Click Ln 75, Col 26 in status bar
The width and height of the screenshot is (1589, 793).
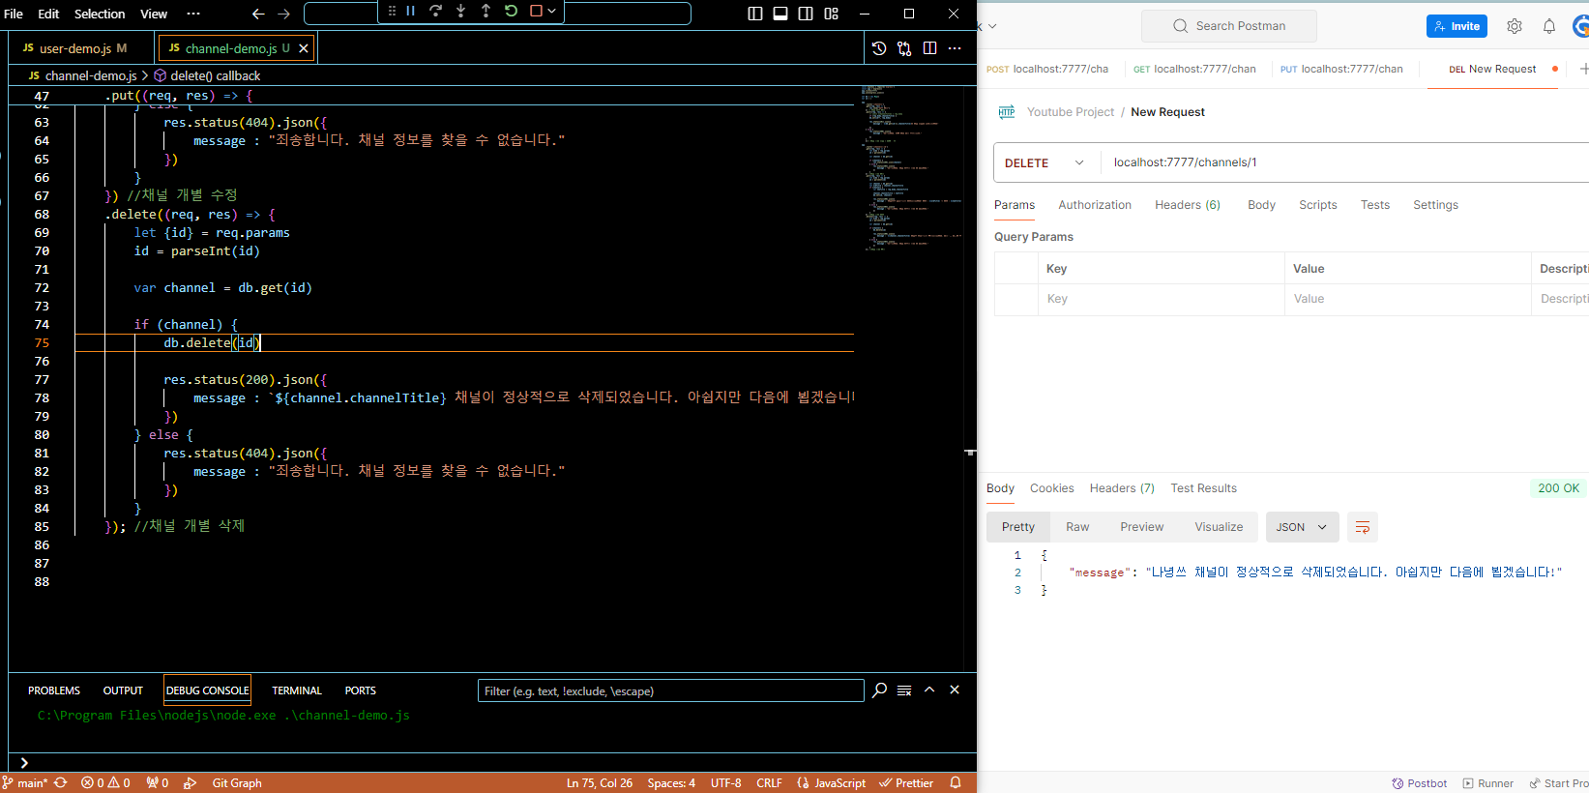[x=600, y=783]
